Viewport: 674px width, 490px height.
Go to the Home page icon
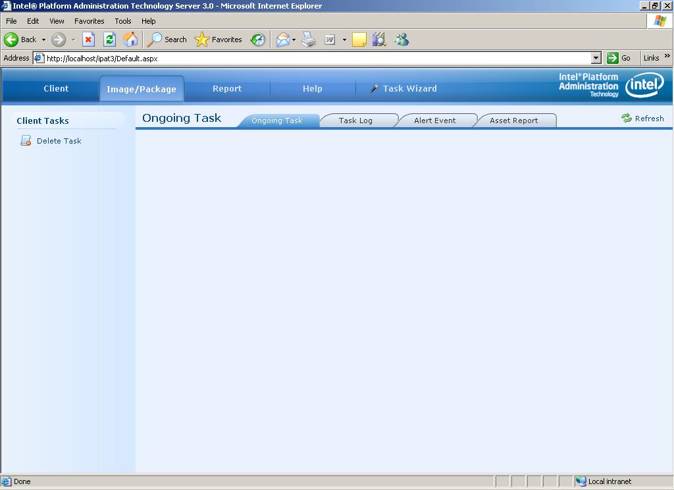click(131, 40)
